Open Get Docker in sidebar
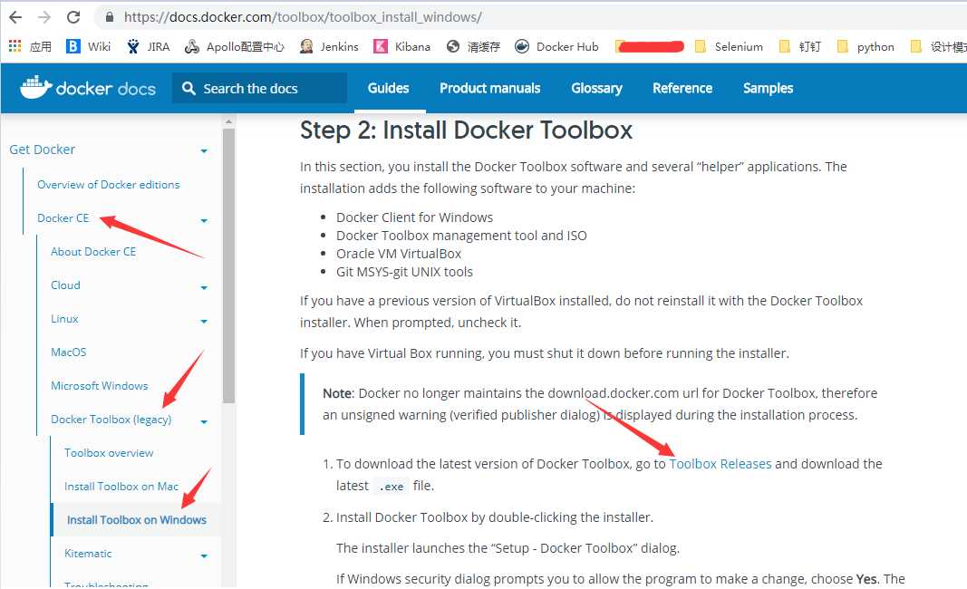This screenshot has width=967, height=589. click(x=42, y=150)
